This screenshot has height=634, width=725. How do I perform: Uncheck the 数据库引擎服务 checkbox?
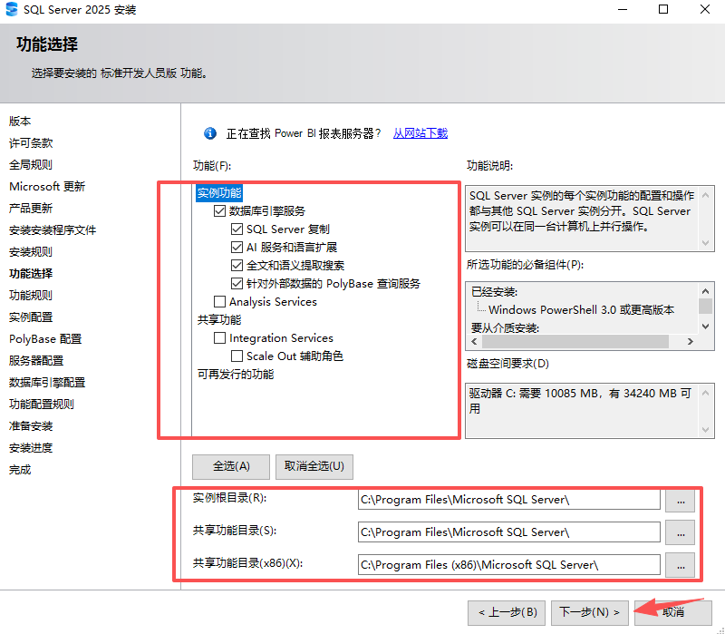point(220,210)
